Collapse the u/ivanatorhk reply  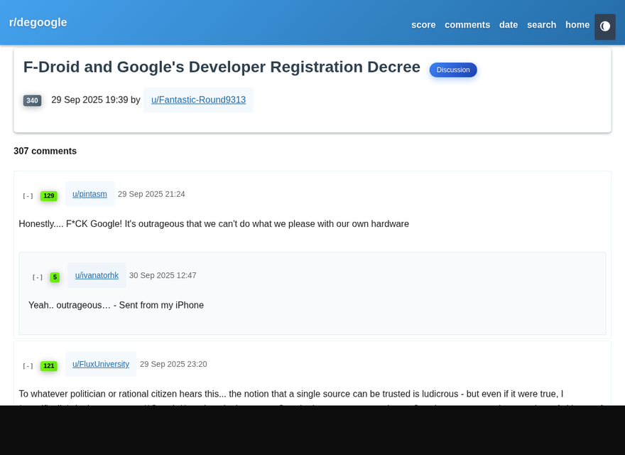click(x=38, y=277)
